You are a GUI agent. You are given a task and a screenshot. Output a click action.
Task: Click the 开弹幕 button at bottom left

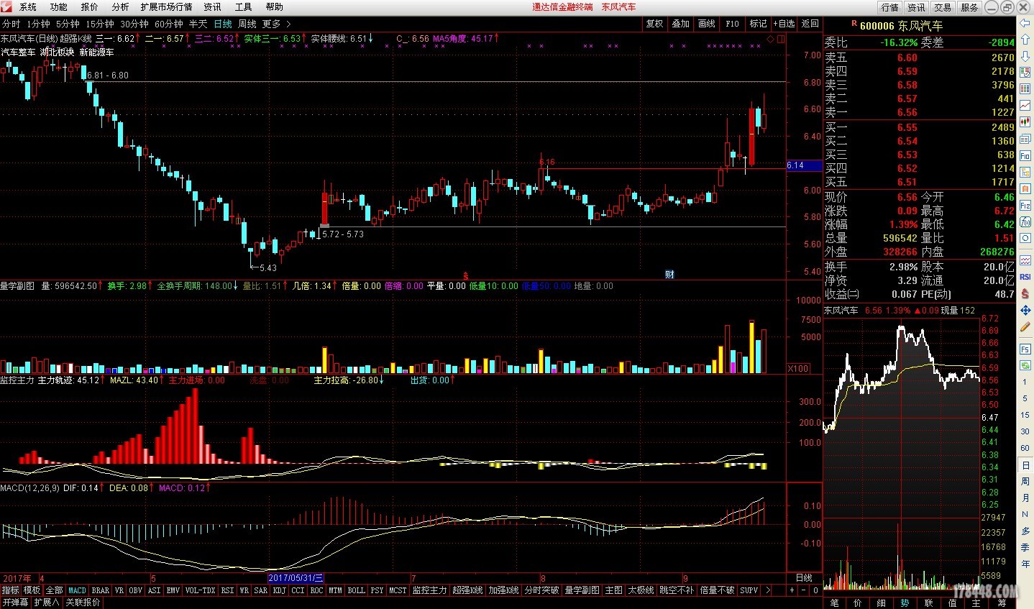(x=14, y=603)
